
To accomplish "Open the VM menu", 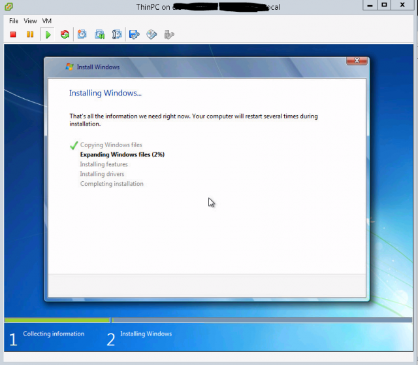I will coord(47,21).
